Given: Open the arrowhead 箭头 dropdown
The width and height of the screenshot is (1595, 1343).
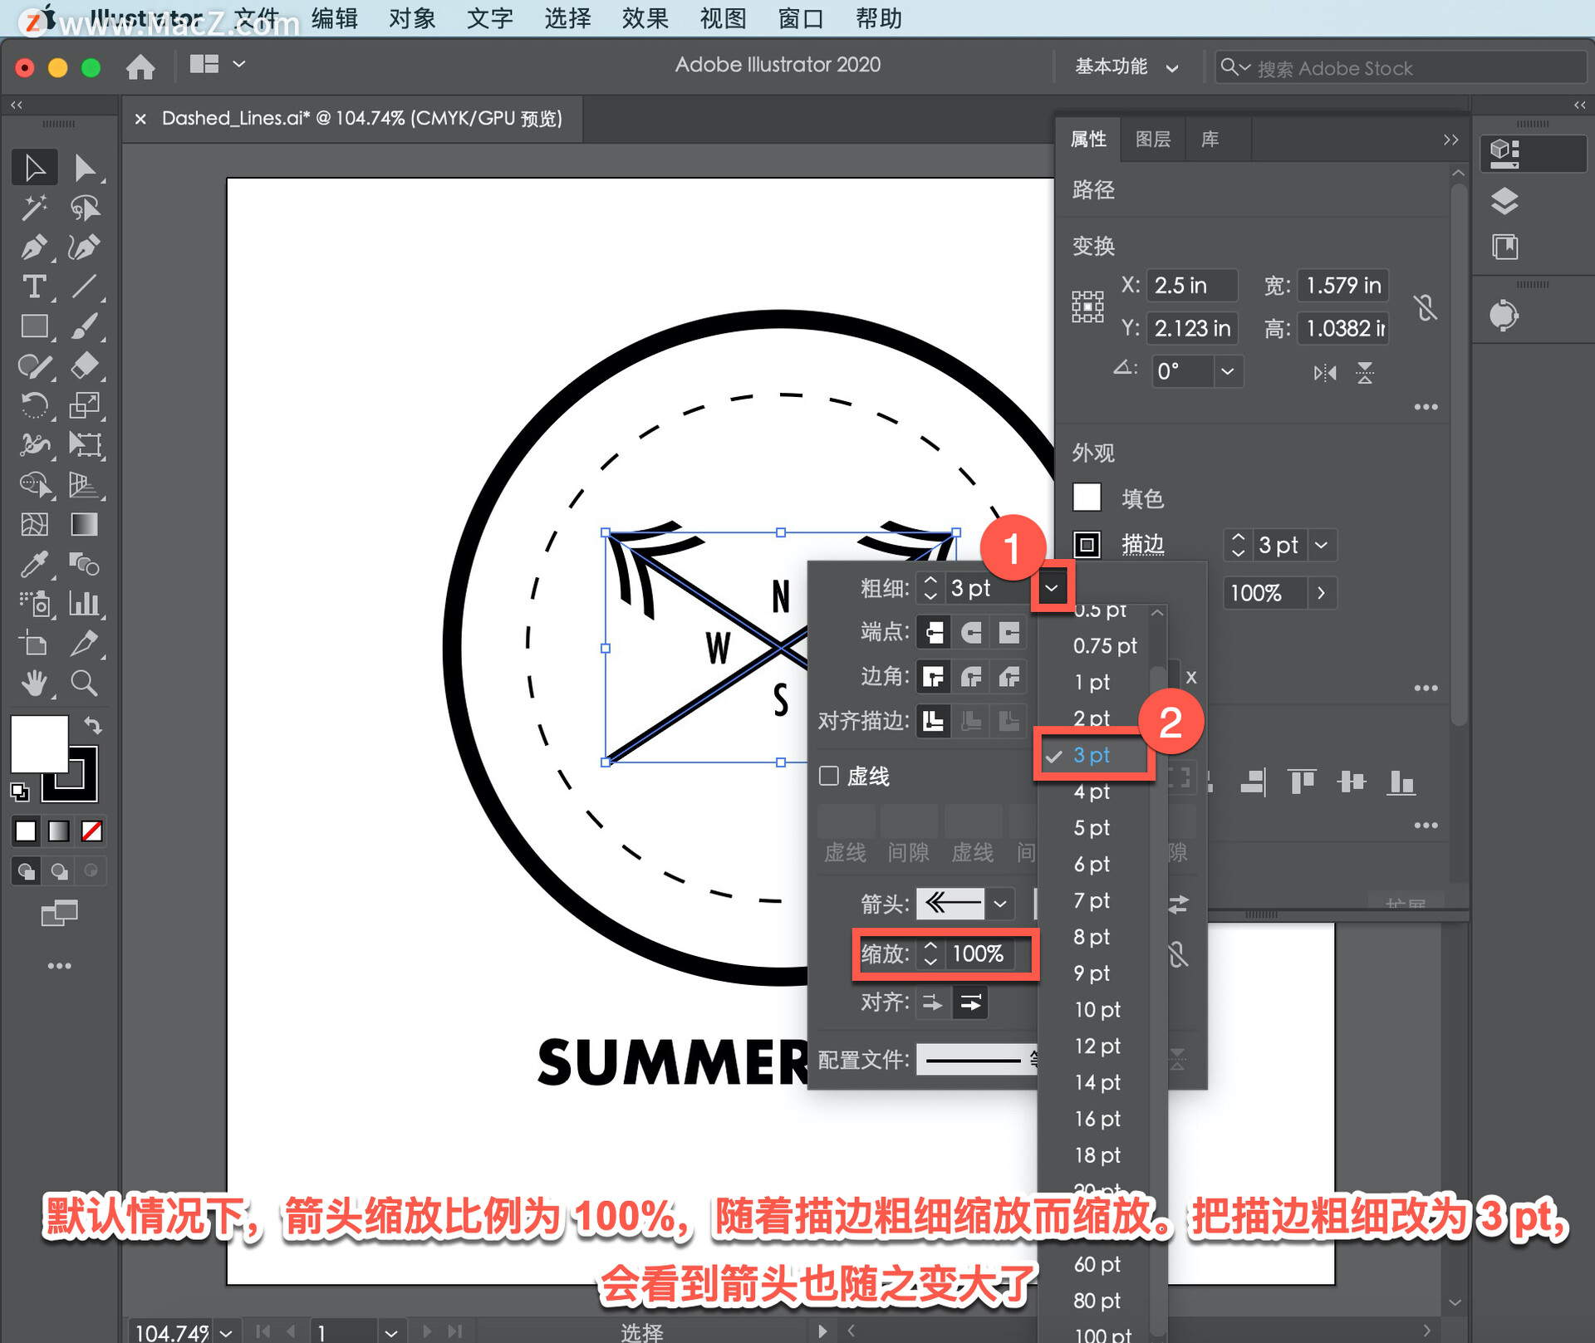Looking at the screenshot, I should tap(1000, 903).
